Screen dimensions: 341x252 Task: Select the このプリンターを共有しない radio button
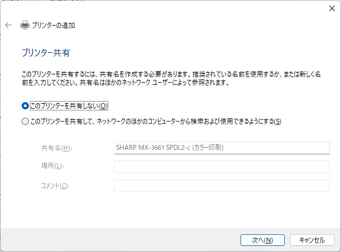click(x=24, y=105)
